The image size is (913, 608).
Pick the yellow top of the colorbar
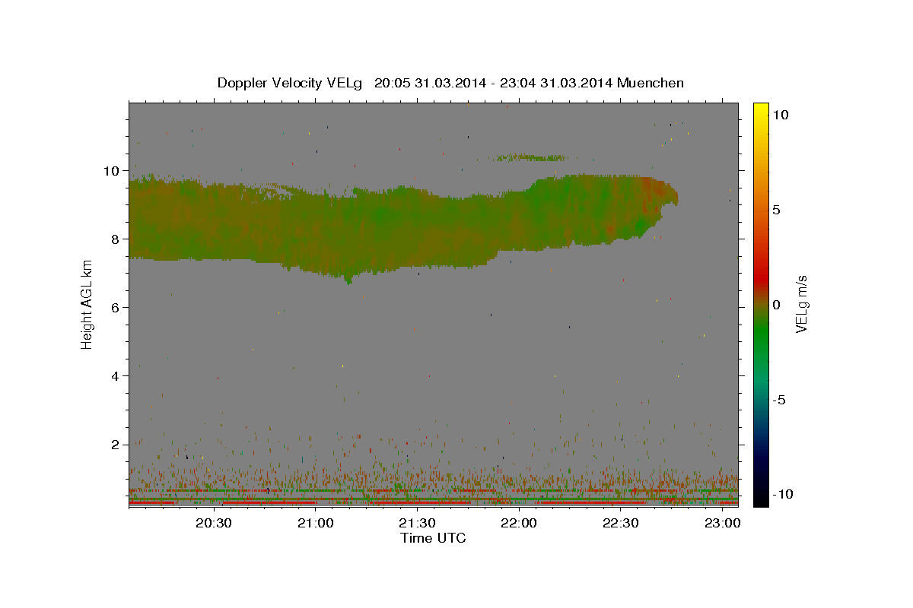click(x=761, y=108)
